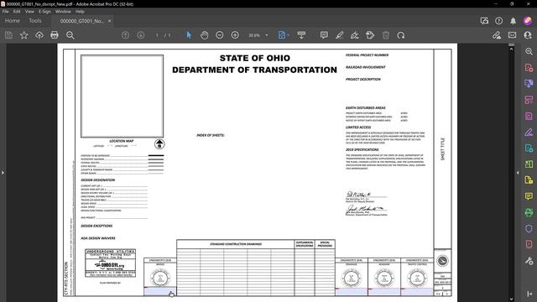Go to the next page
537x302 pixels.
click(141, 35)
